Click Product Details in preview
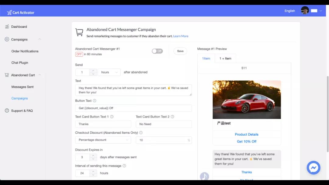The width and height of the screenshot is (329, 185). [x=246, y=134]
